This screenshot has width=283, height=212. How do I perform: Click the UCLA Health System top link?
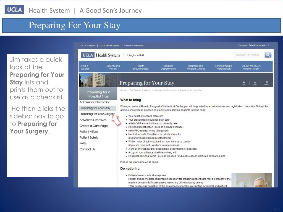click(x=109, y=46)
